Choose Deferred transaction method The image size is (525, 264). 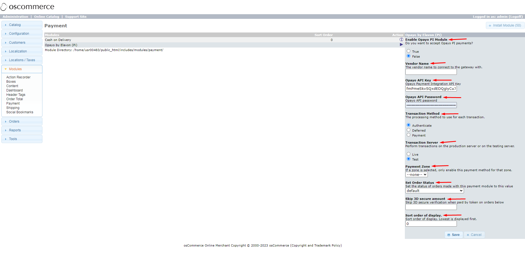tap(408, 130)
